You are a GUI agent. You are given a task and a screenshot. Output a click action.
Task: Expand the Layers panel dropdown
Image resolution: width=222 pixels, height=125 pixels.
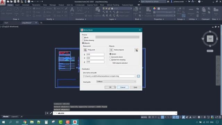click(112, 19)
